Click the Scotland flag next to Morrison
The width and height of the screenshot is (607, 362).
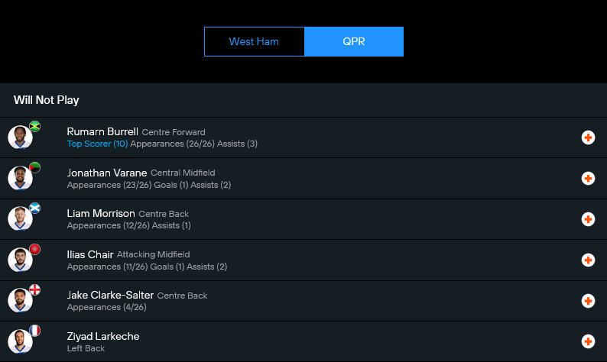point(34,208)
